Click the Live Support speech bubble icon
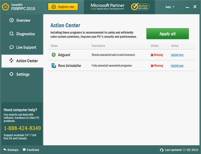201x154 pixels. (x=11, y=47)
